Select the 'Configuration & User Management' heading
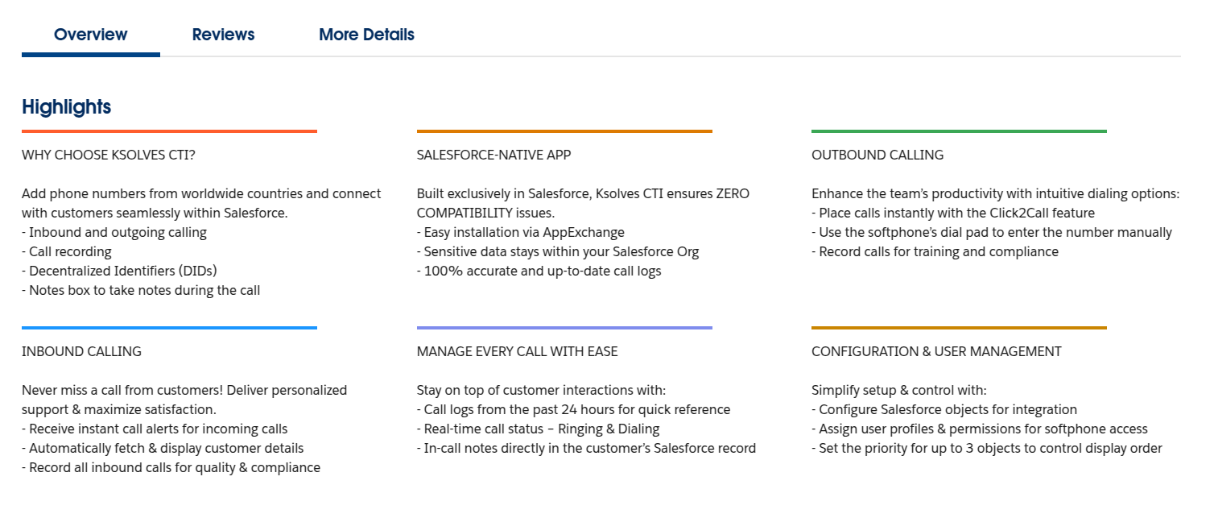The width and height of the screenshot is (1214, 518). (936, 351)
